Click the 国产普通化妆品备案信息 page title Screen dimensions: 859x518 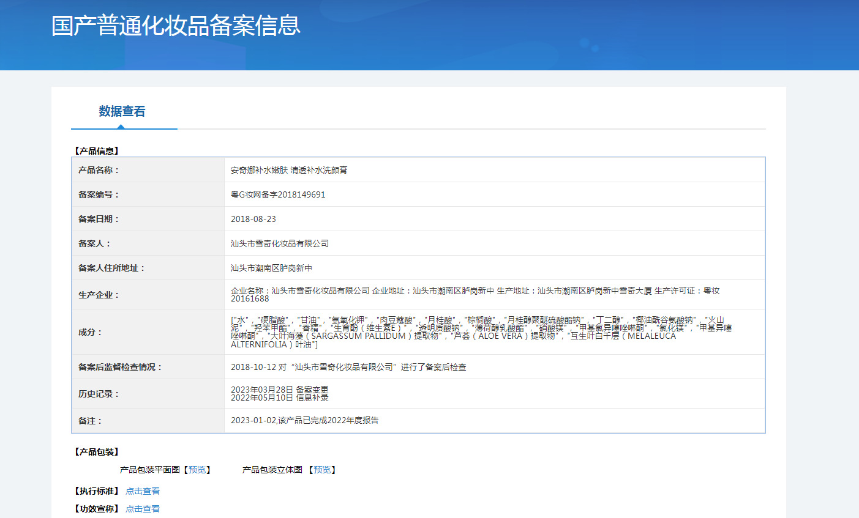point(176,26)
